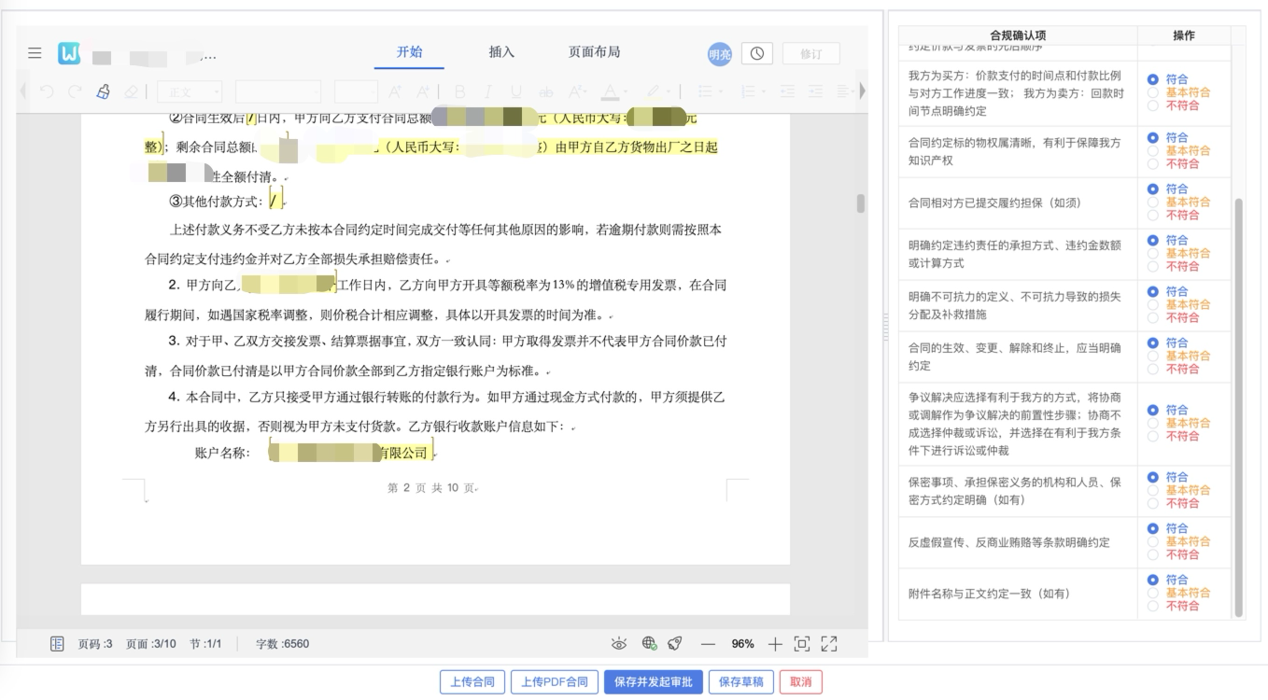Switch to the 插入 tab
Viewport: 1268px width, 700px height.
click(501, 52)
